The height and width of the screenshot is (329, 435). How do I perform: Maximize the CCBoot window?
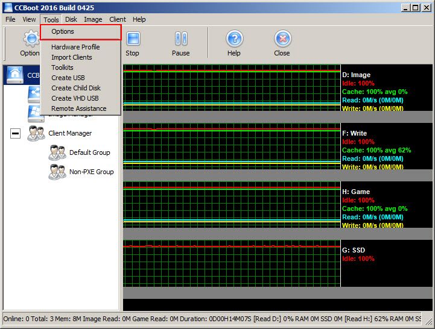pos(415,8)
